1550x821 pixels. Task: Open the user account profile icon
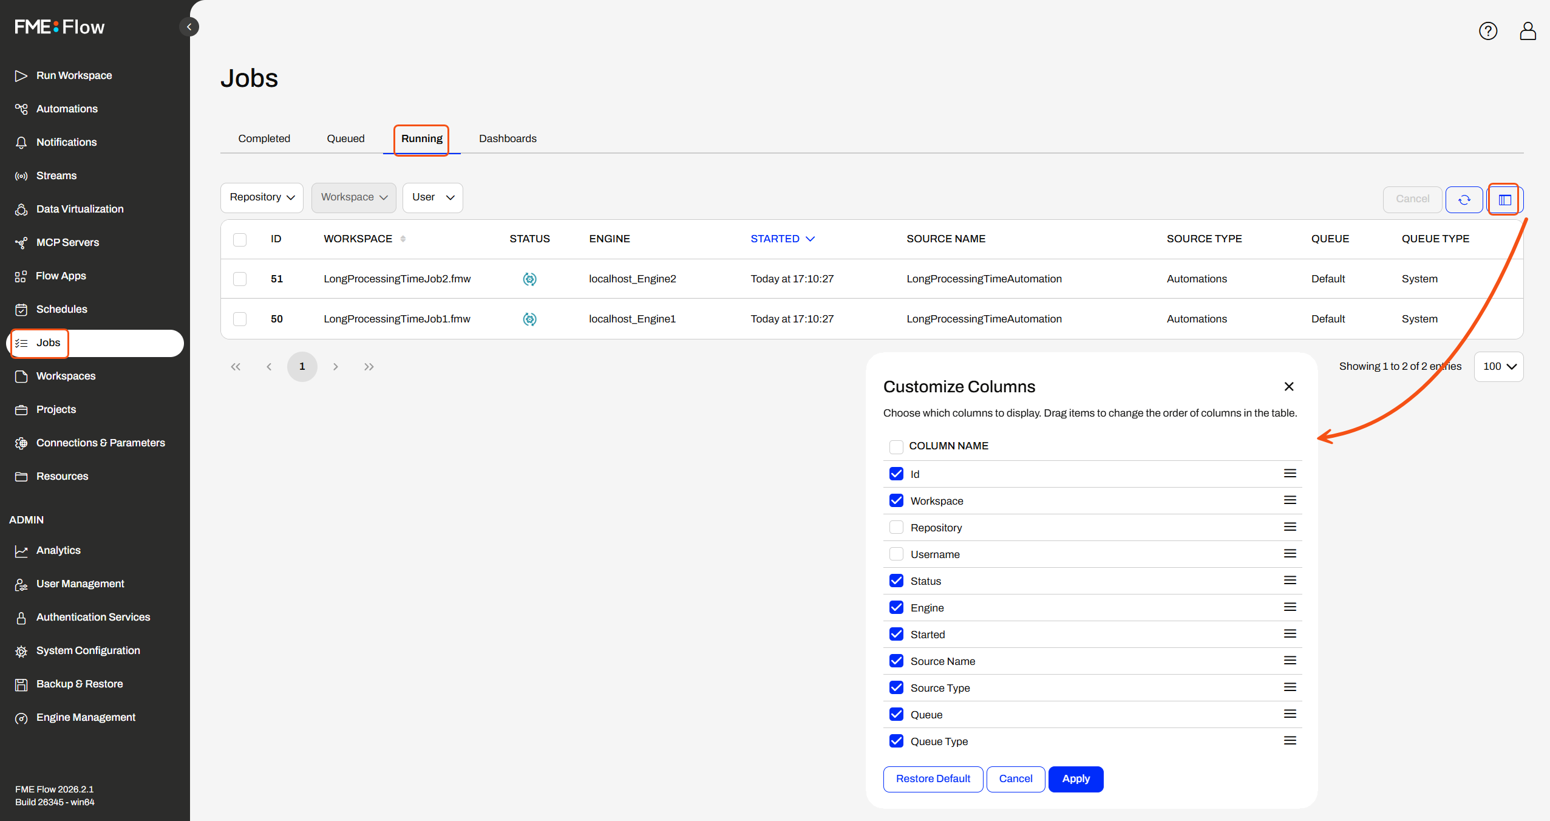click(1528, 31)
